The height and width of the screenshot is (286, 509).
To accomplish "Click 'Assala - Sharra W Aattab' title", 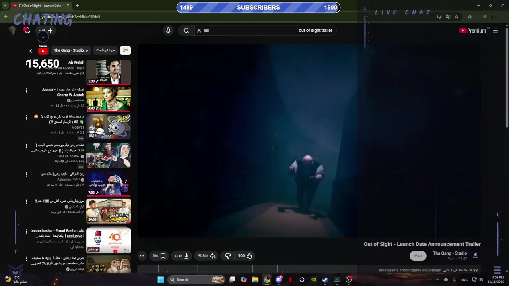I will [64, 92].
